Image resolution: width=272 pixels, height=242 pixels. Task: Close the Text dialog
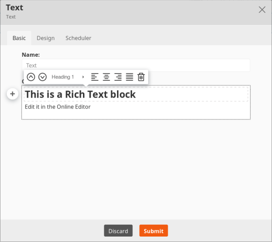[262, 10]
